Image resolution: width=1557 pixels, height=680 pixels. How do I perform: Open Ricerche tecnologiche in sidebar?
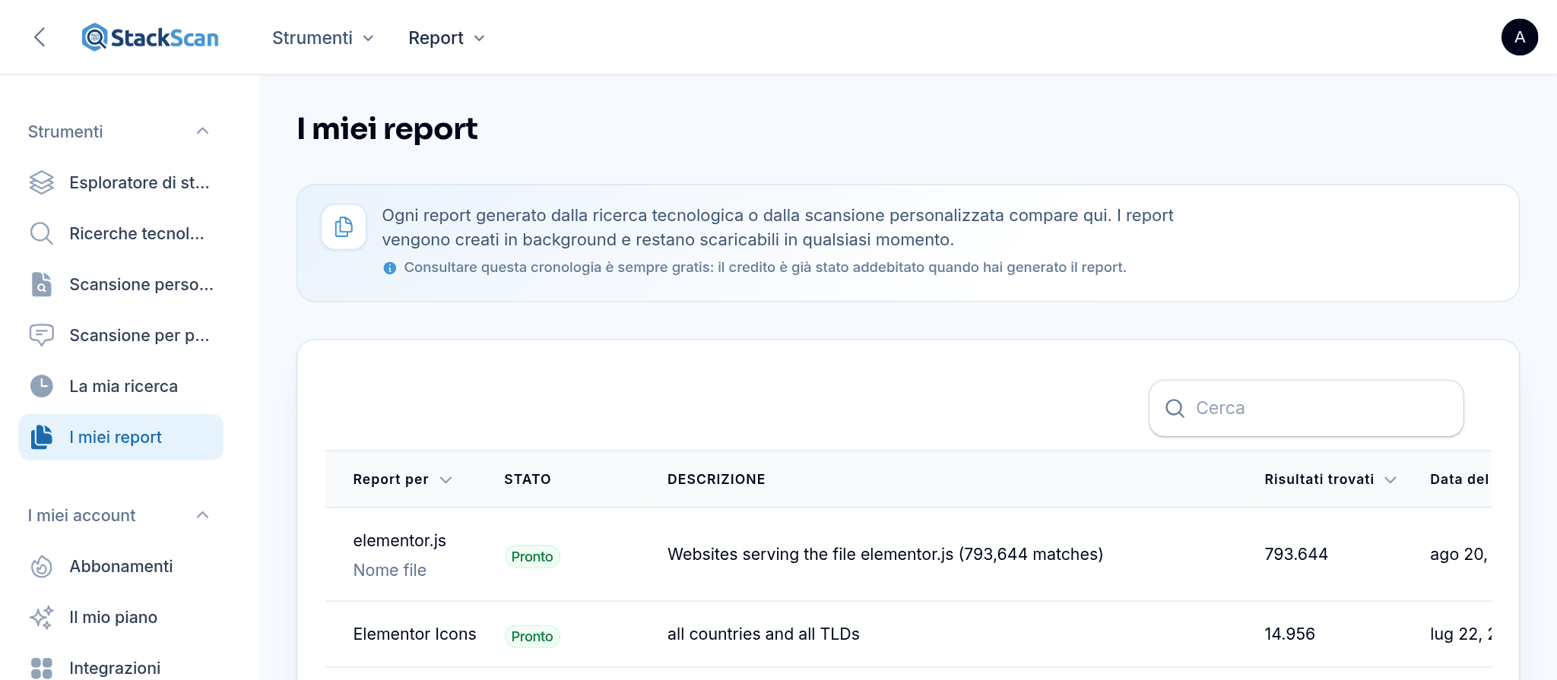pos(121,233)
